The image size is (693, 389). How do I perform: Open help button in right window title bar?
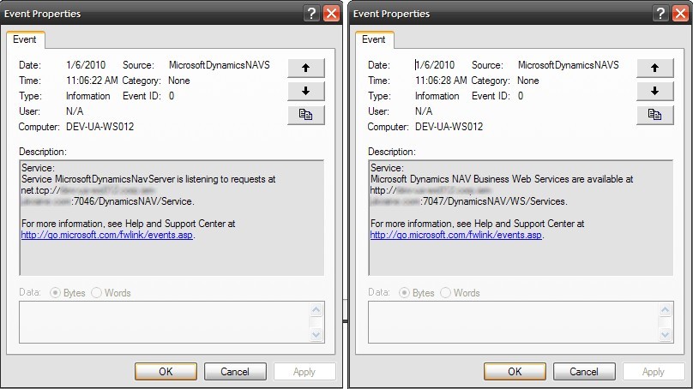(x=660, y=13)
